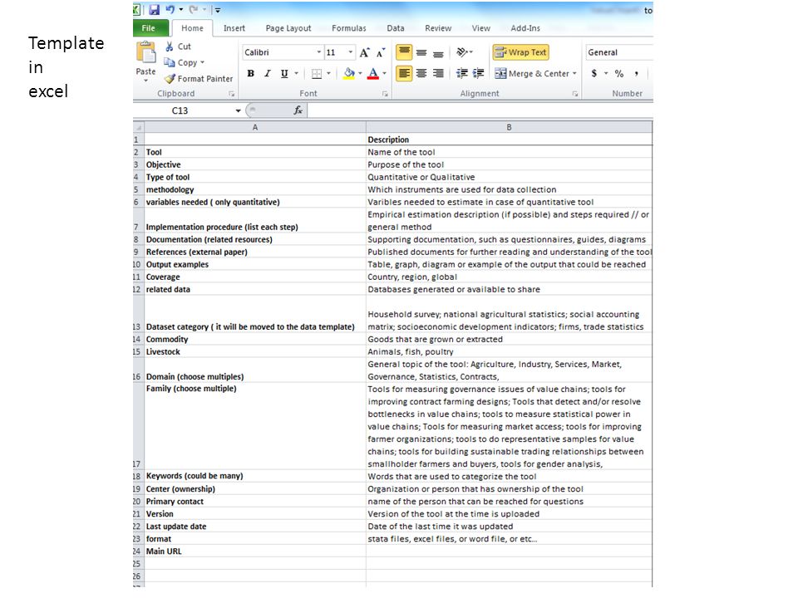
Task: Click the Increase Indent icon
Action: pos(479,74)
